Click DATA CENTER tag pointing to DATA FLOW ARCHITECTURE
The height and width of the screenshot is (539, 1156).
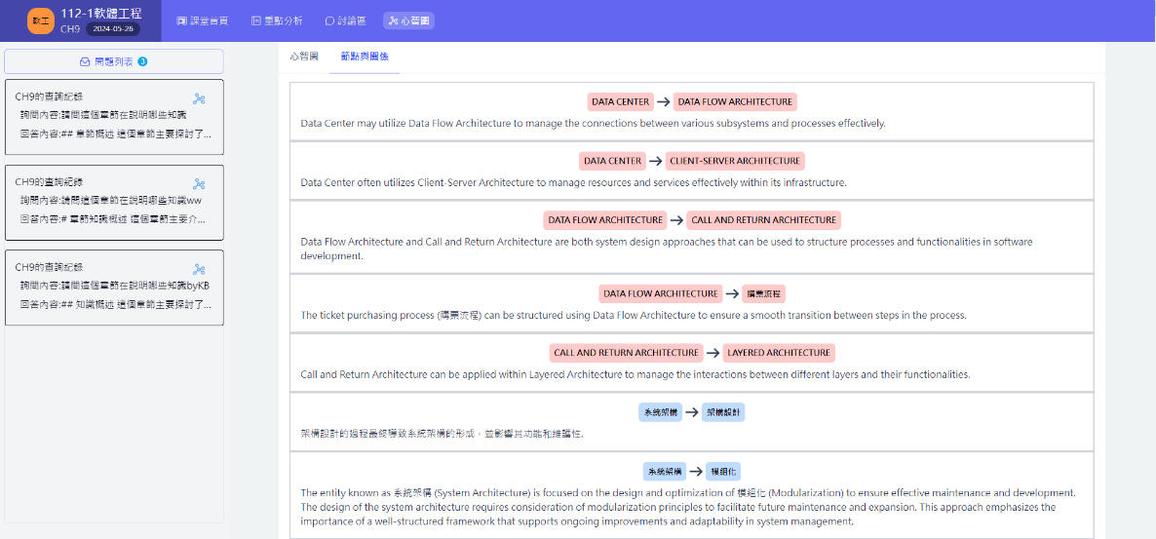point(622,101)
